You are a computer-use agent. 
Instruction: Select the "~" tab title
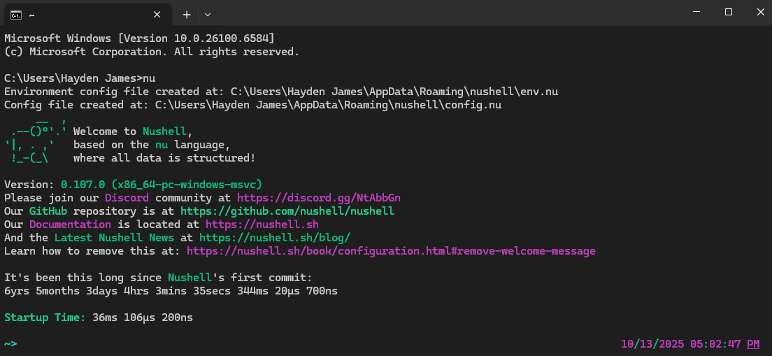tap(32, 14)
